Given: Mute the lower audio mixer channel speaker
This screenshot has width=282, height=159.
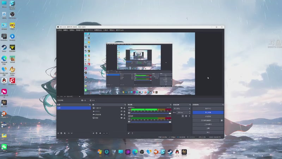Looking at the screenshot, I should click(x=129, y=122).
